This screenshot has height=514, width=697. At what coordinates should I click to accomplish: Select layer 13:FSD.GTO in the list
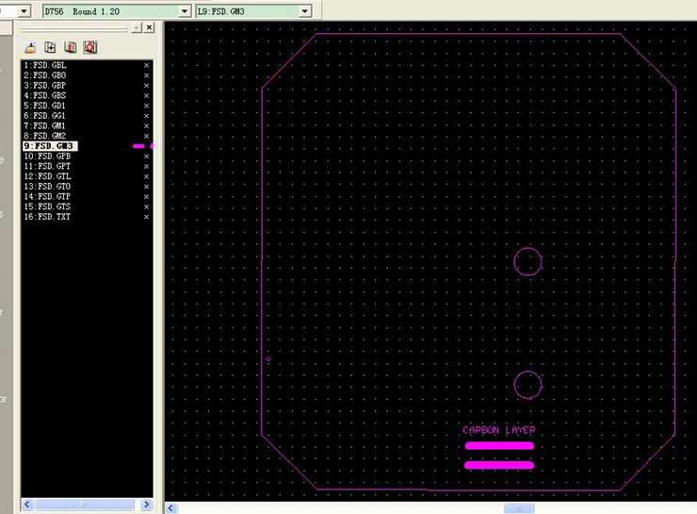pyautogui.click(x=47, y=187)
